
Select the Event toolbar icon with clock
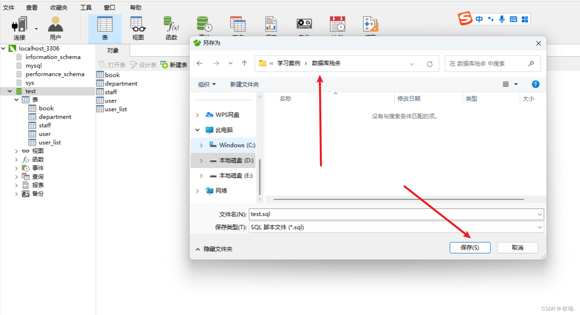204,24
